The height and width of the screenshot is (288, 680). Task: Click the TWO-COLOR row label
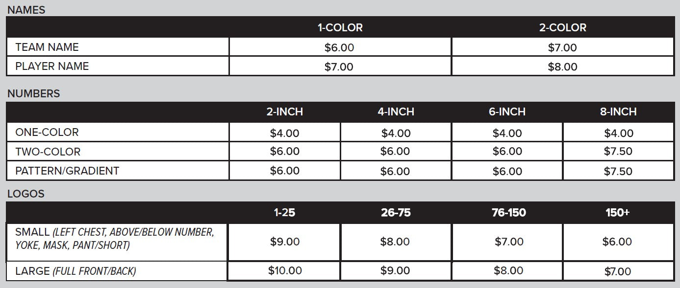[x=48, y=152]
